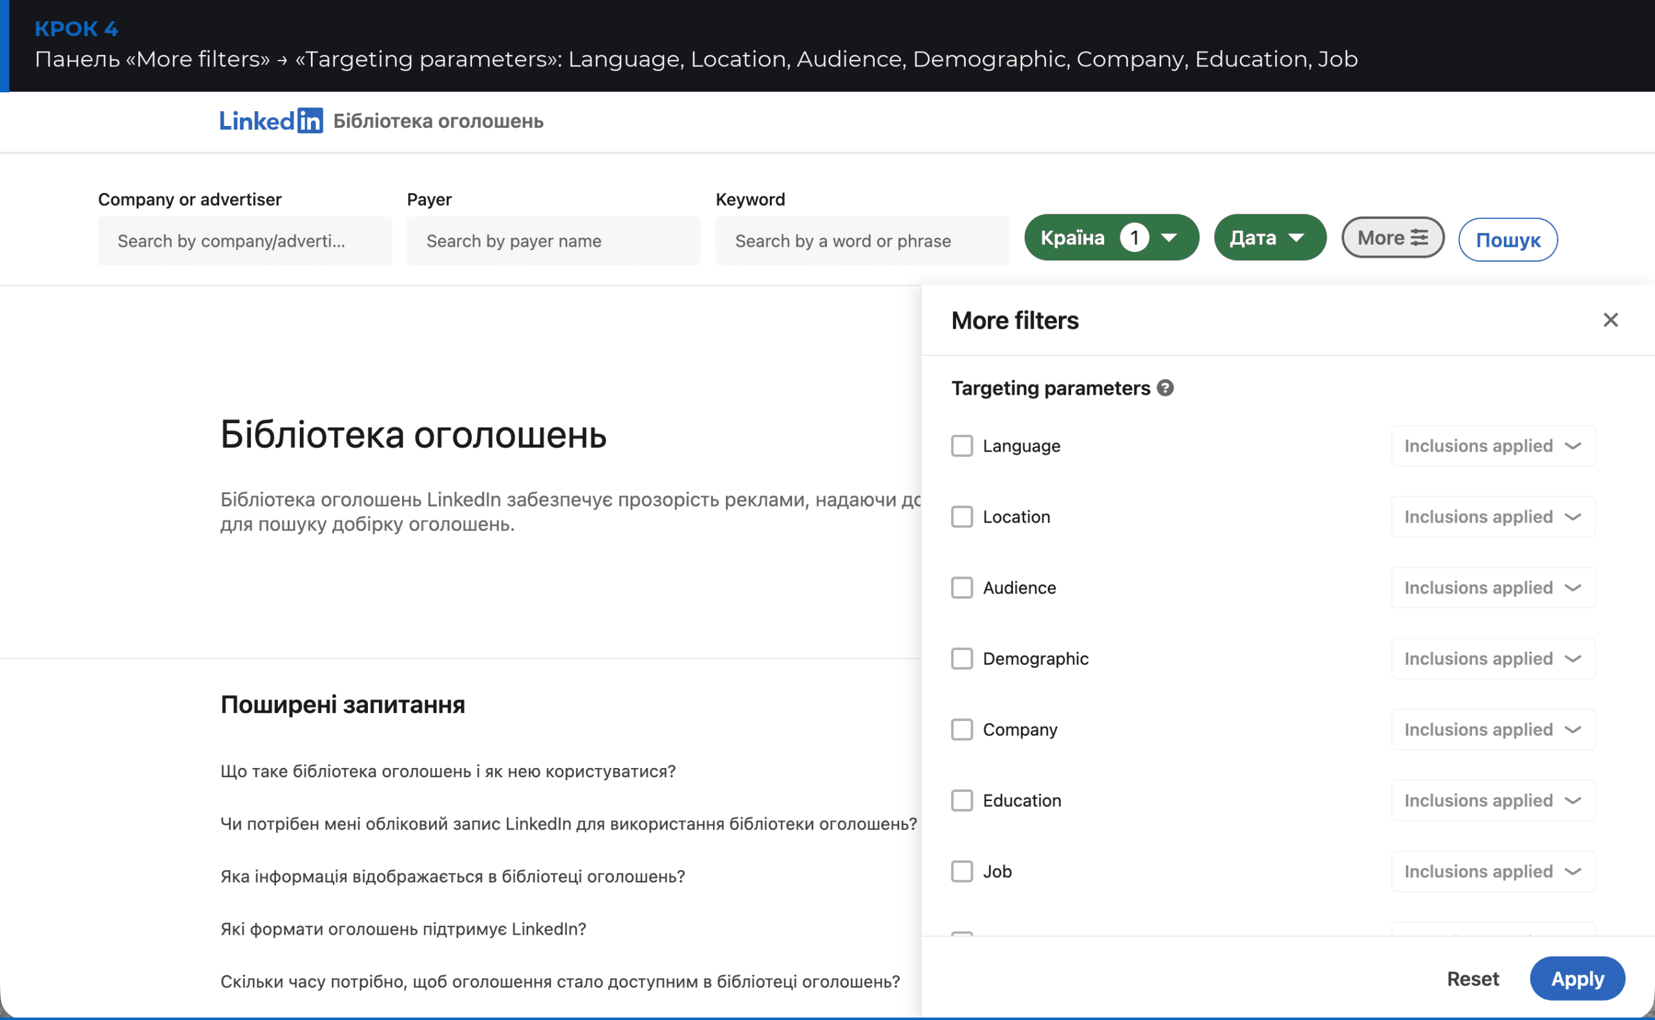Open the Language Inclusions applied dropdown
Image resolution: width=1655 pixels, height=1020 pixels.
(x=1493, y=446)
